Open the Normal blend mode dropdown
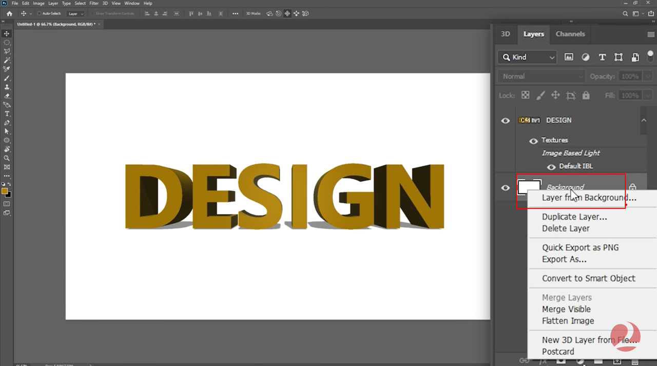Image resolution: width=657 pixels, height=366 pixels. tap(542, 76)
